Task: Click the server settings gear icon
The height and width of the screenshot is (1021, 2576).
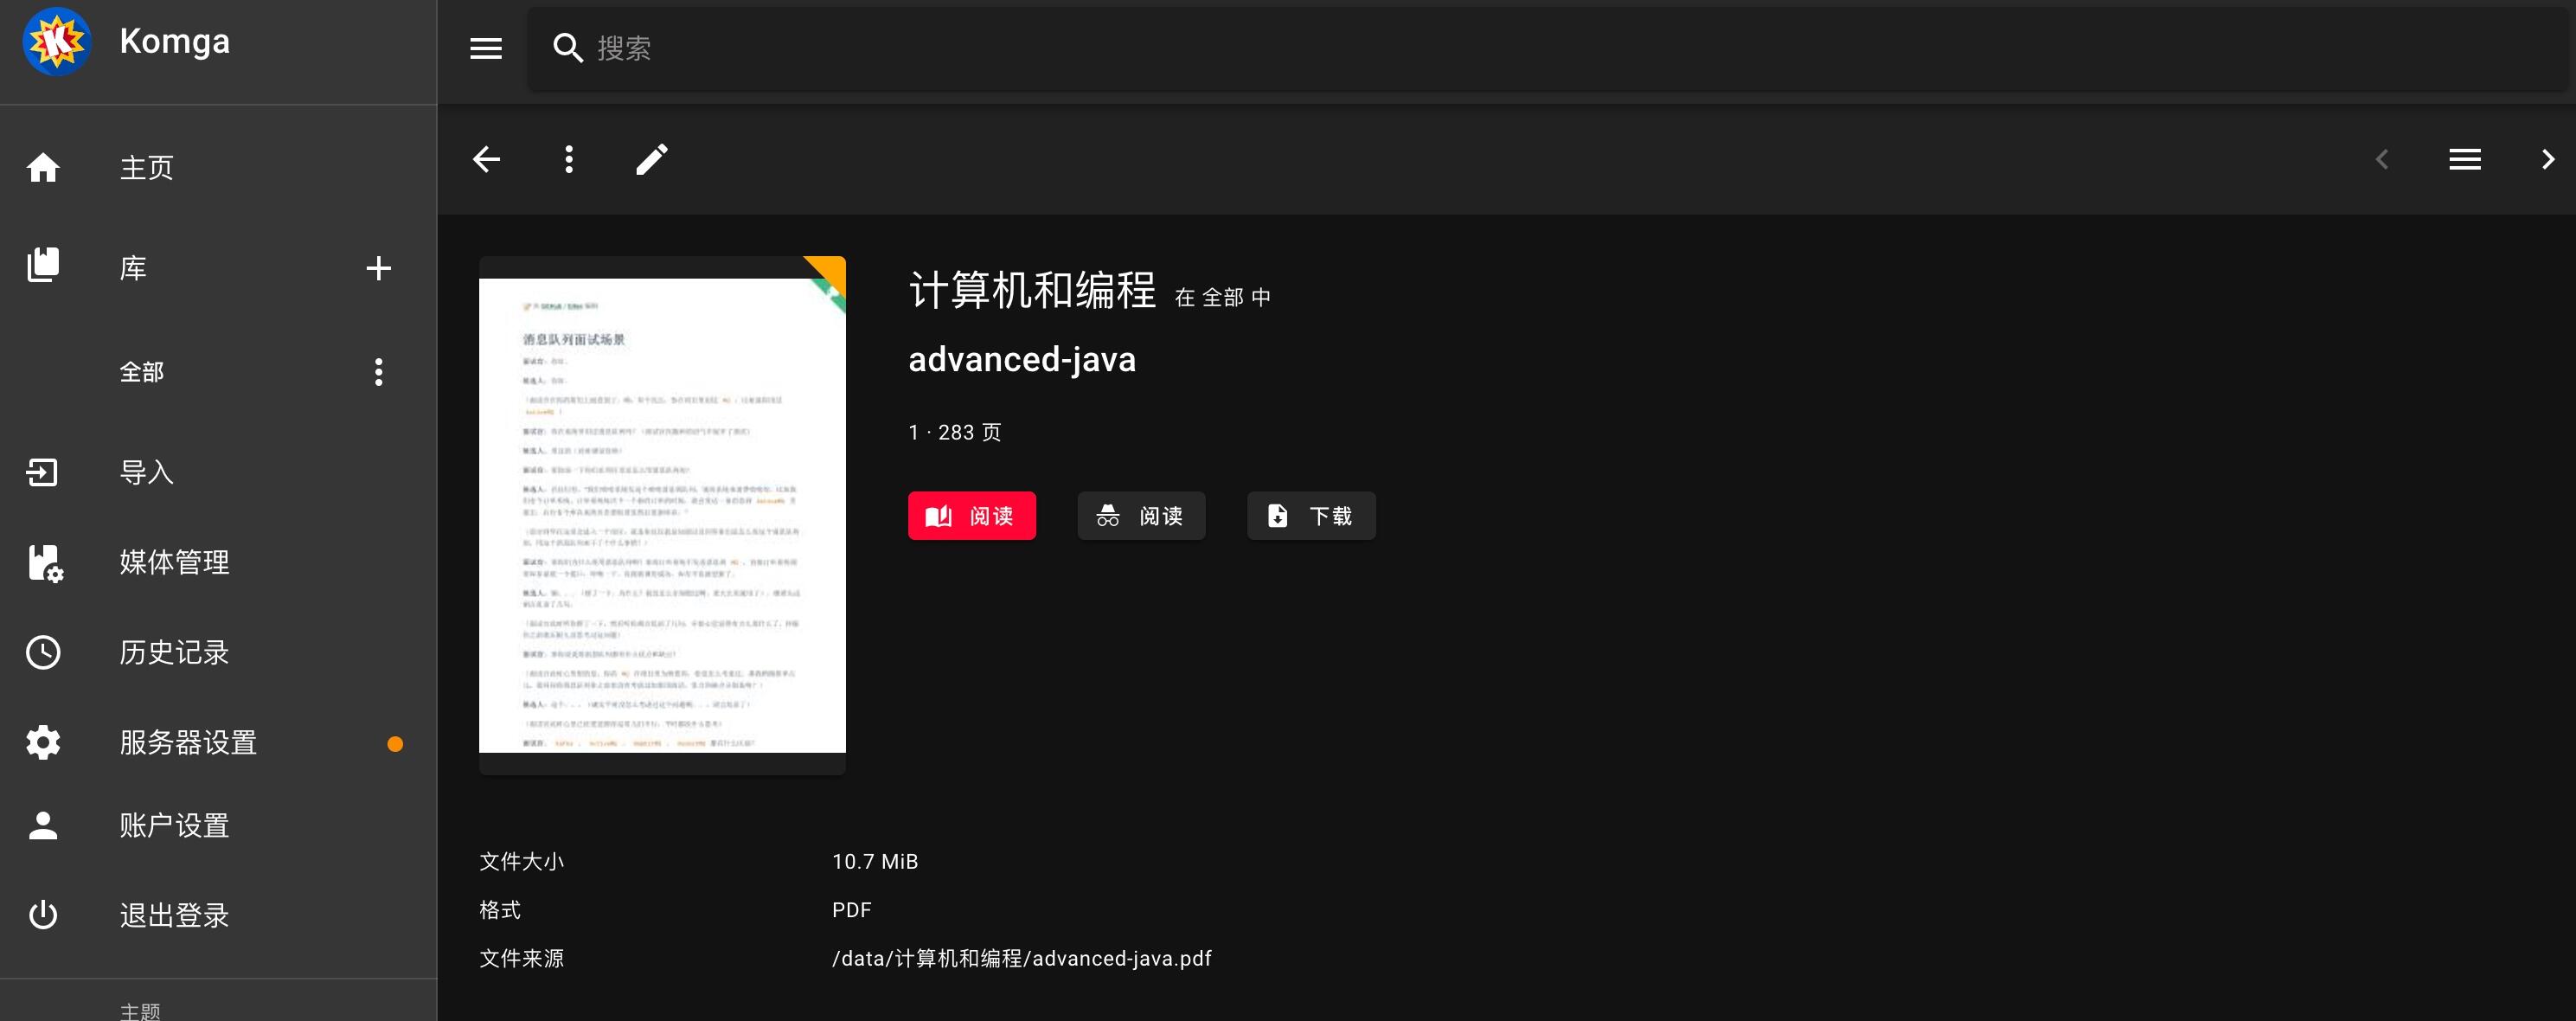Action: click(x=43, y=742)
